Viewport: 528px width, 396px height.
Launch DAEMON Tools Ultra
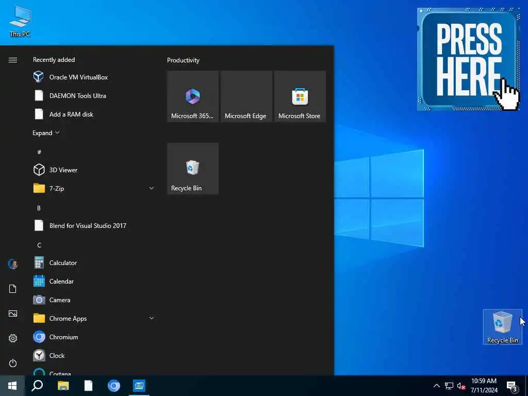(94, 95)
